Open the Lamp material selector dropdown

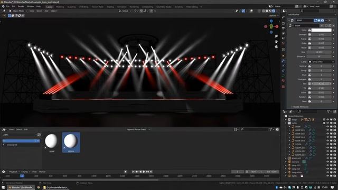(x=321, y=62)
